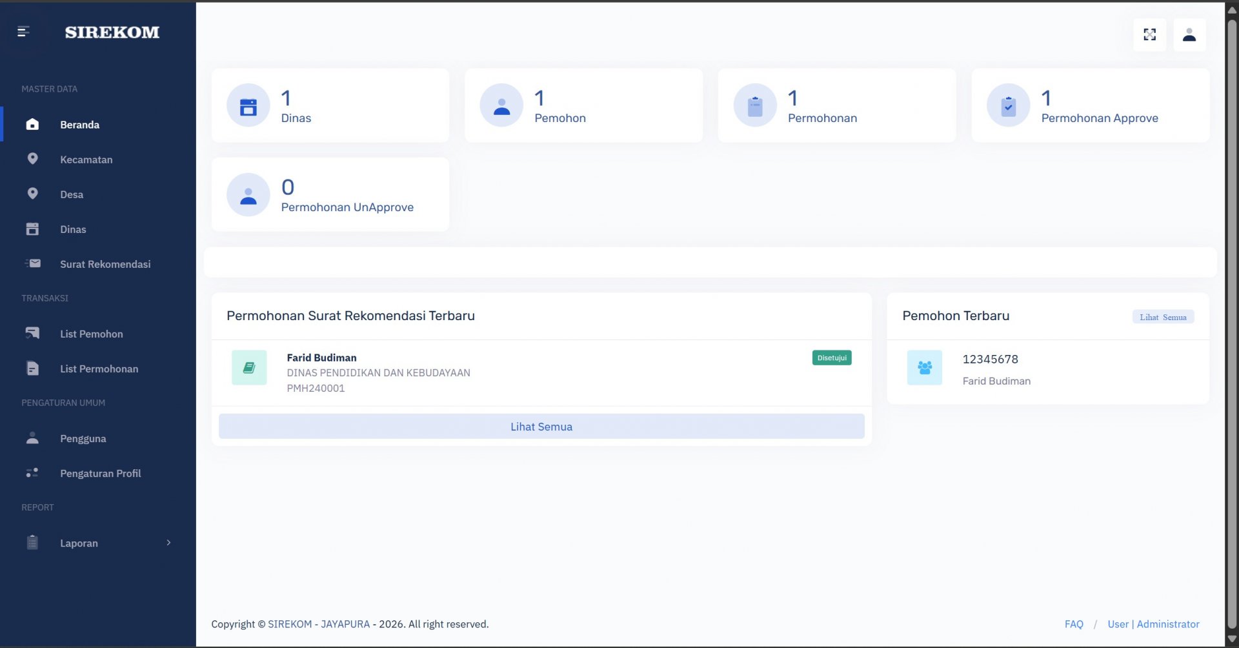The width and height of the screenshot is (1239, 648).
Task: Click the Dinas storefront icon card
Action: point(248,106)
